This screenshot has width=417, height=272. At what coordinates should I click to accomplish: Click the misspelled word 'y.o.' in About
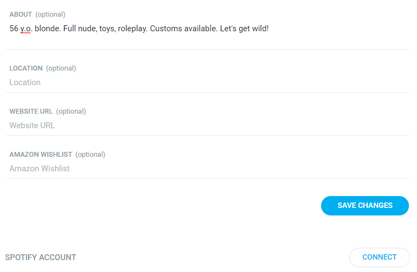26,29
